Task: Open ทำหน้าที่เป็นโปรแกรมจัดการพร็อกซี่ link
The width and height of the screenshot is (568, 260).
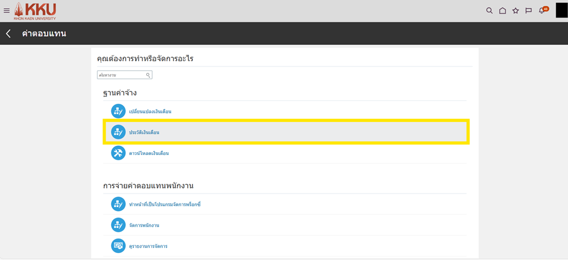Action: [x=165, y=205]
